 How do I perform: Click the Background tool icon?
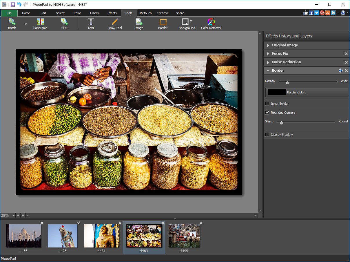(186, 22)
